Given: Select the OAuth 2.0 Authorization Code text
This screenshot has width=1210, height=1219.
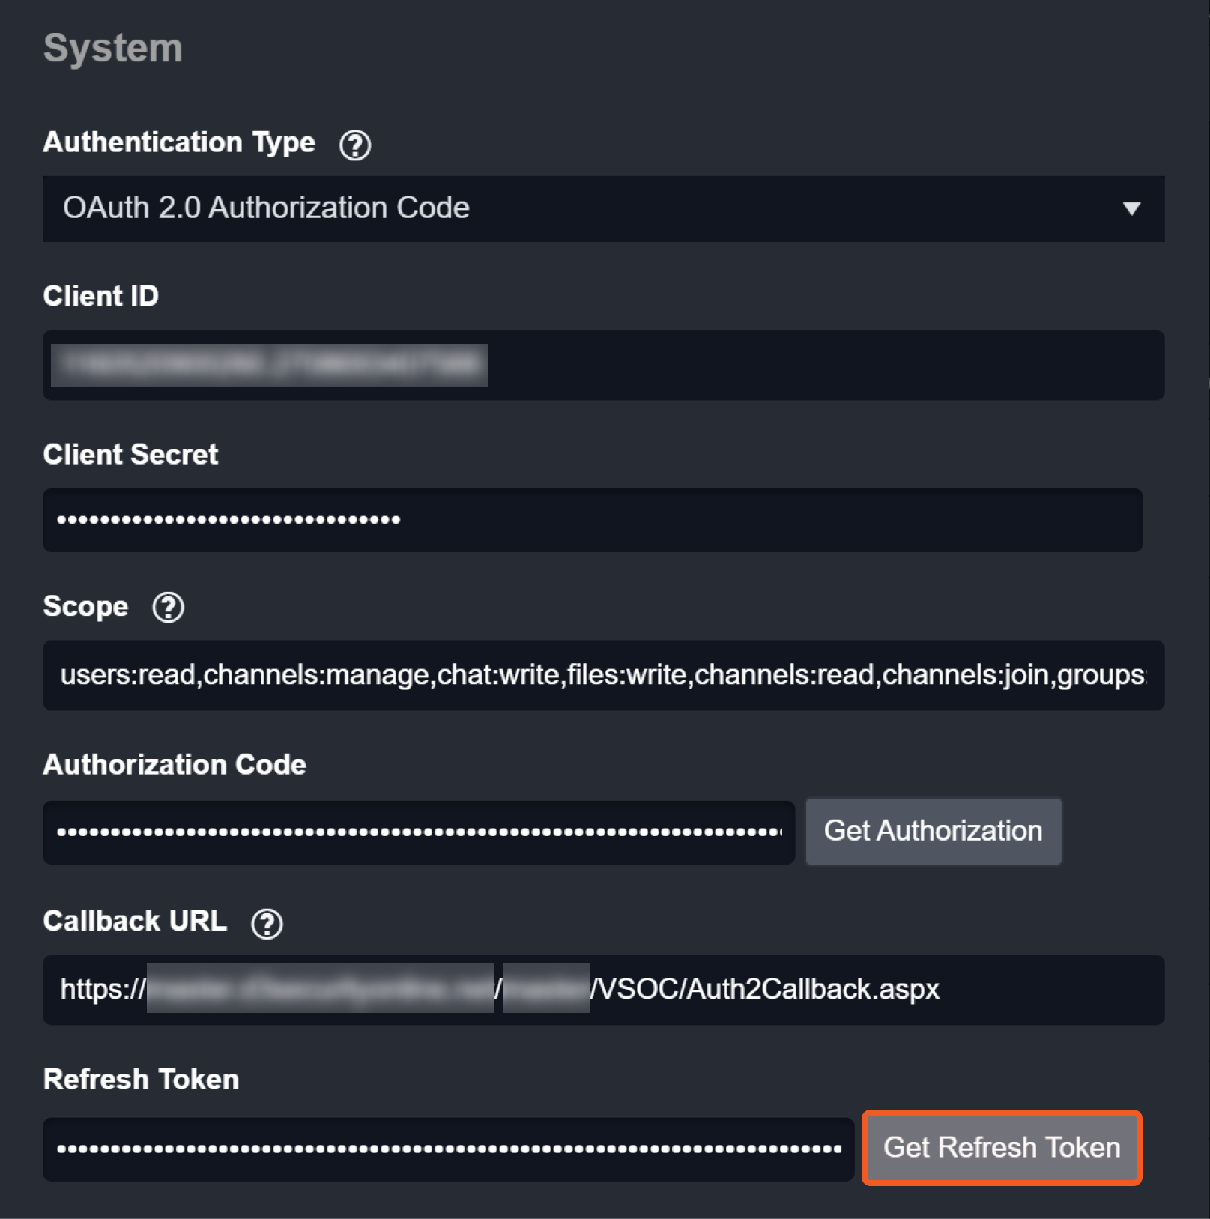Looking at the screenshot, I should point(266,208).
